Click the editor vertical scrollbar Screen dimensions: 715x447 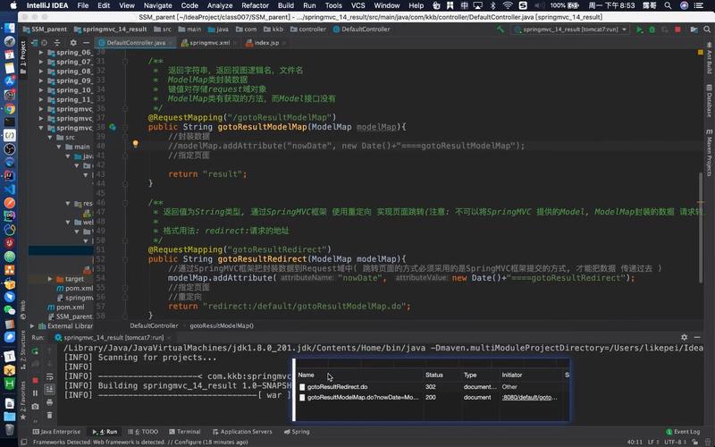[701, 227]
